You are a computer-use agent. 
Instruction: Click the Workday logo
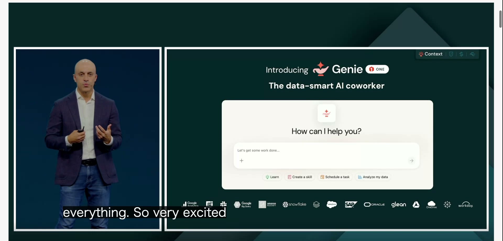(466, 204)
